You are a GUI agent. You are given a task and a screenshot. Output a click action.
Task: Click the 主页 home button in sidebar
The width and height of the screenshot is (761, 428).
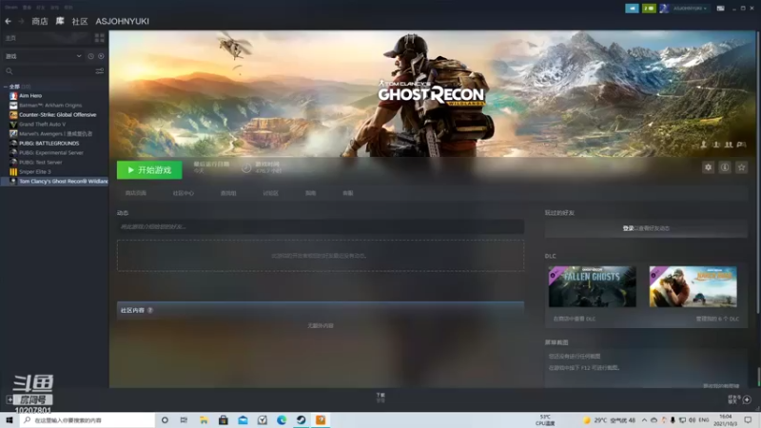tap(47, 38)
